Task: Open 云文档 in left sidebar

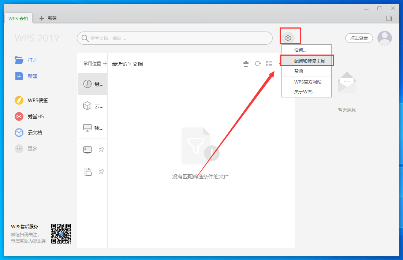Action: pyautogui.click(x=29, y=133)
